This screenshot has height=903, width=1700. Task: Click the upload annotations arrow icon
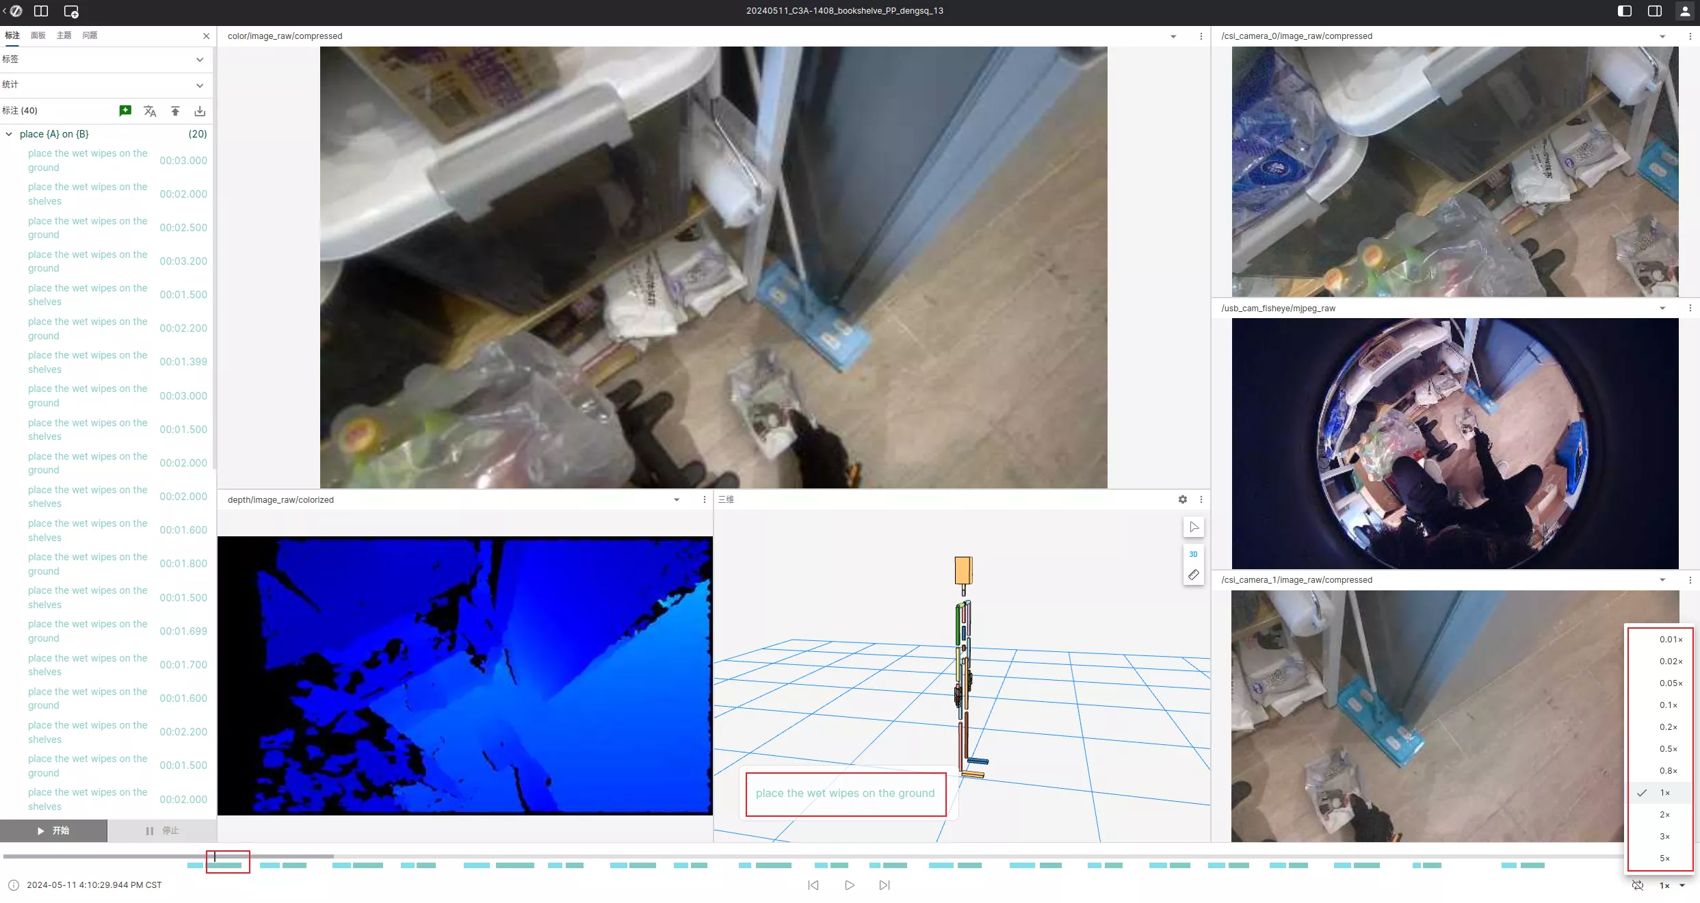click(175, 111)
